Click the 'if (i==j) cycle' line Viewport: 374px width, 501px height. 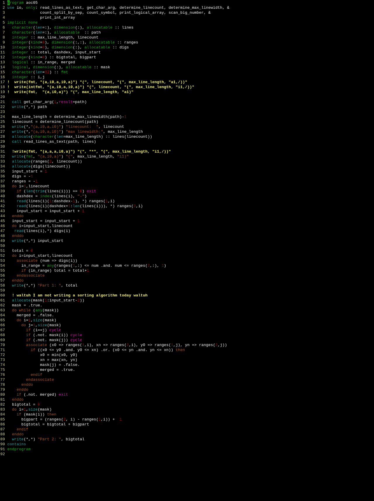click(44, 330)
